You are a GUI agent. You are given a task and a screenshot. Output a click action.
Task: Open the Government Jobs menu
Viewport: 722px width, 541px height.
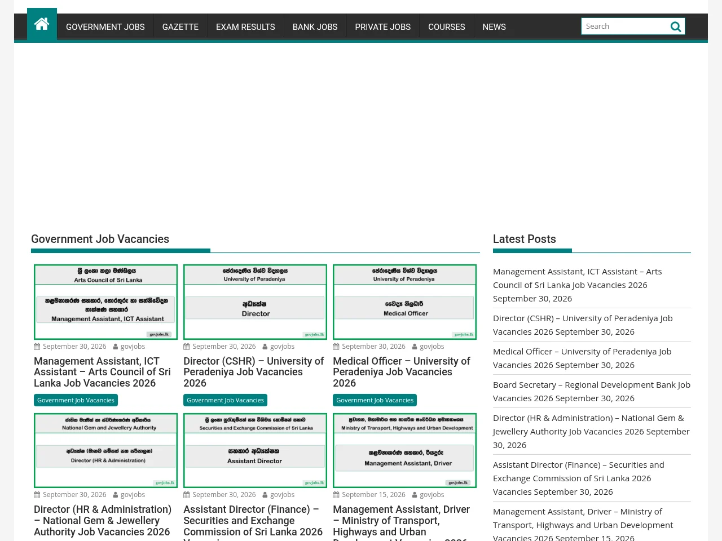coord(105,27)
